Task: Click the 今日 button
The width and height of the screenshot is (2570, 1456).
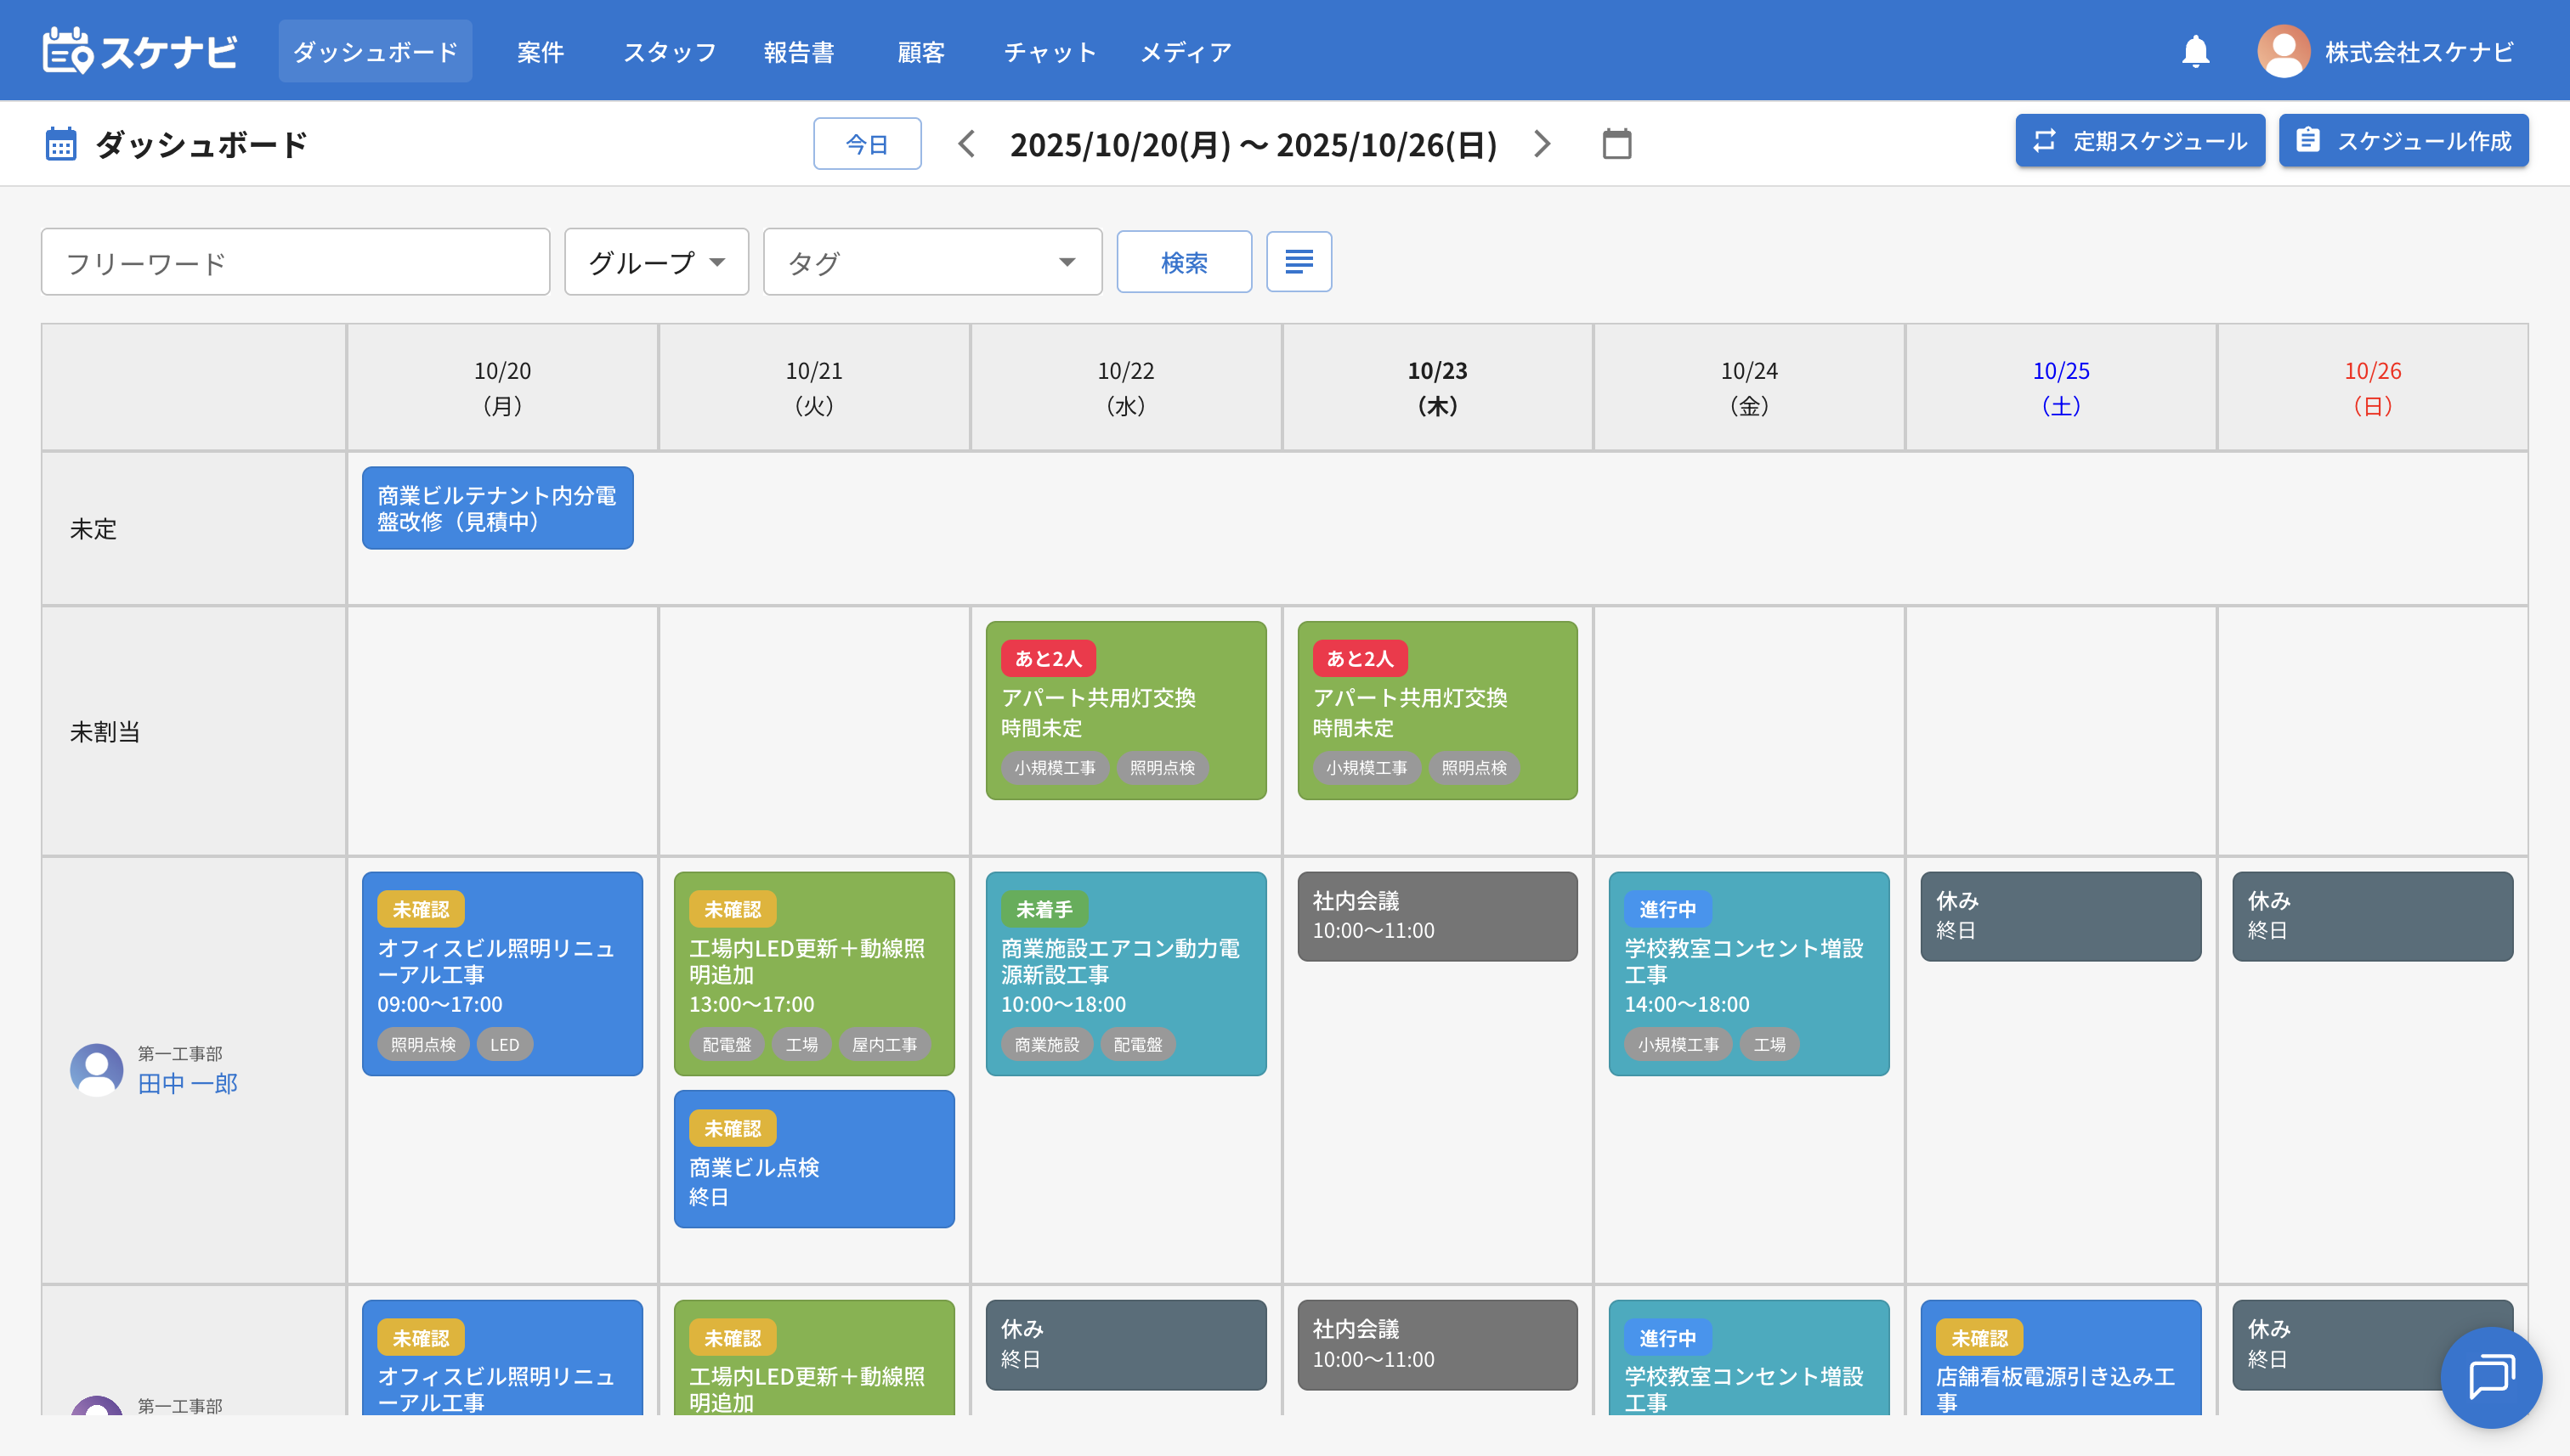Action: click(x=866, y=144)
